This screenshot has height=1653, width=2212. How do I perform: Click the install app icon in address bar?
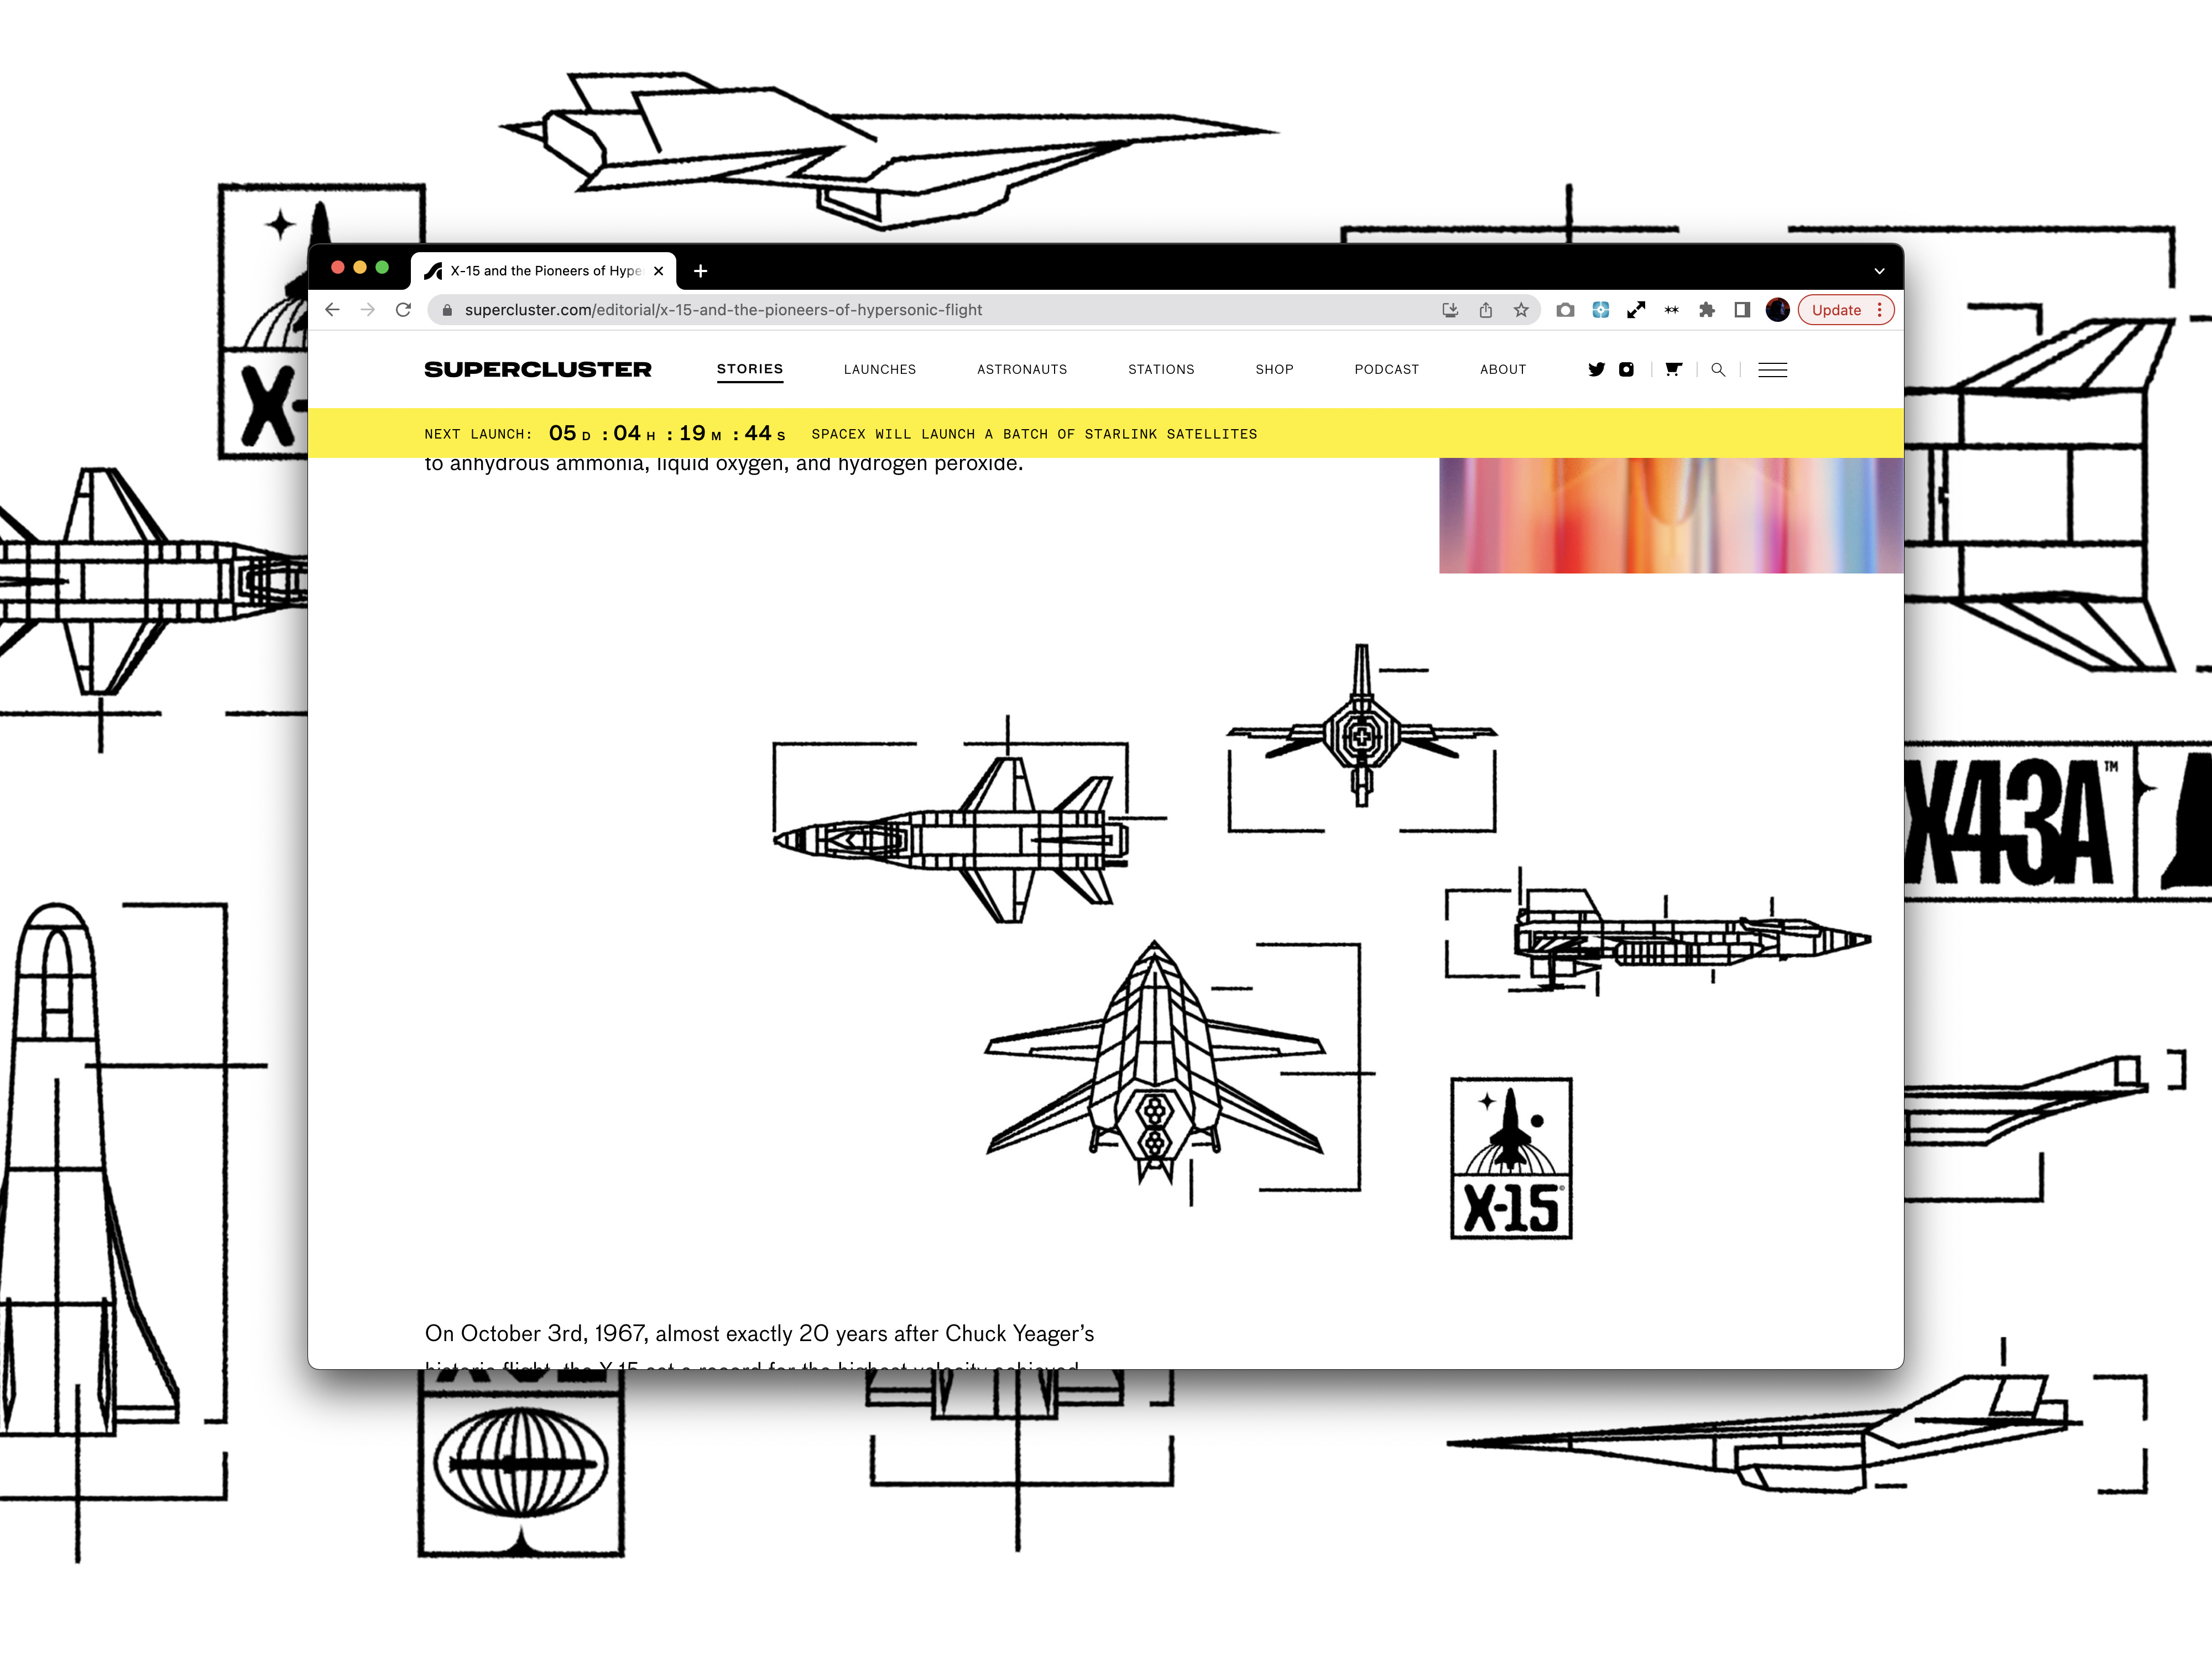[x=1450, y=310]
